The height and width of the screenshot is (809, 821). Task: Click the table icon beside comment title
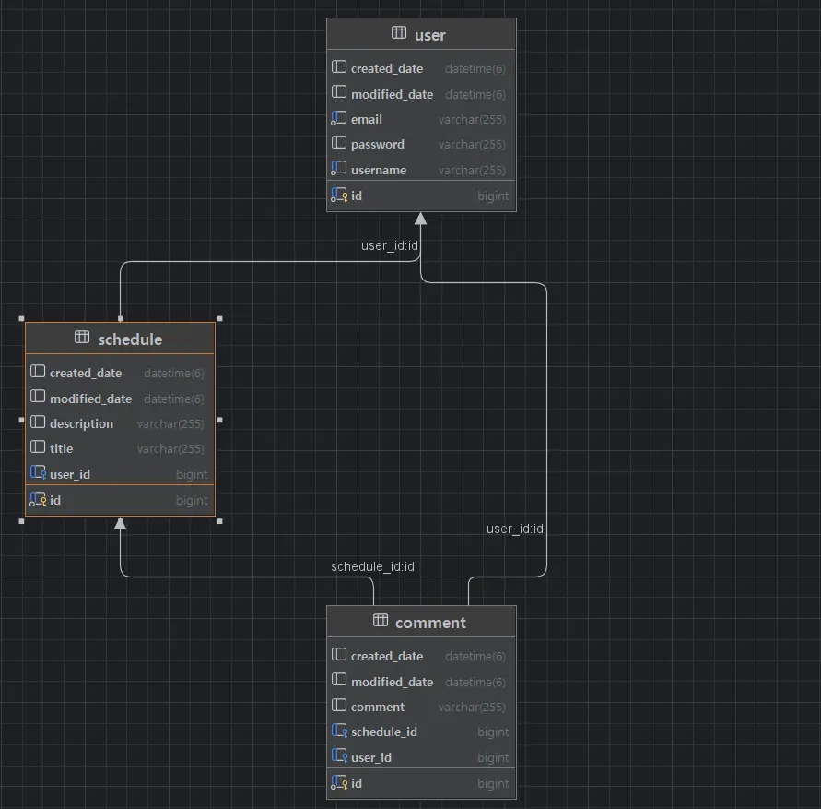pyautogui.click(x=380, y=621)
